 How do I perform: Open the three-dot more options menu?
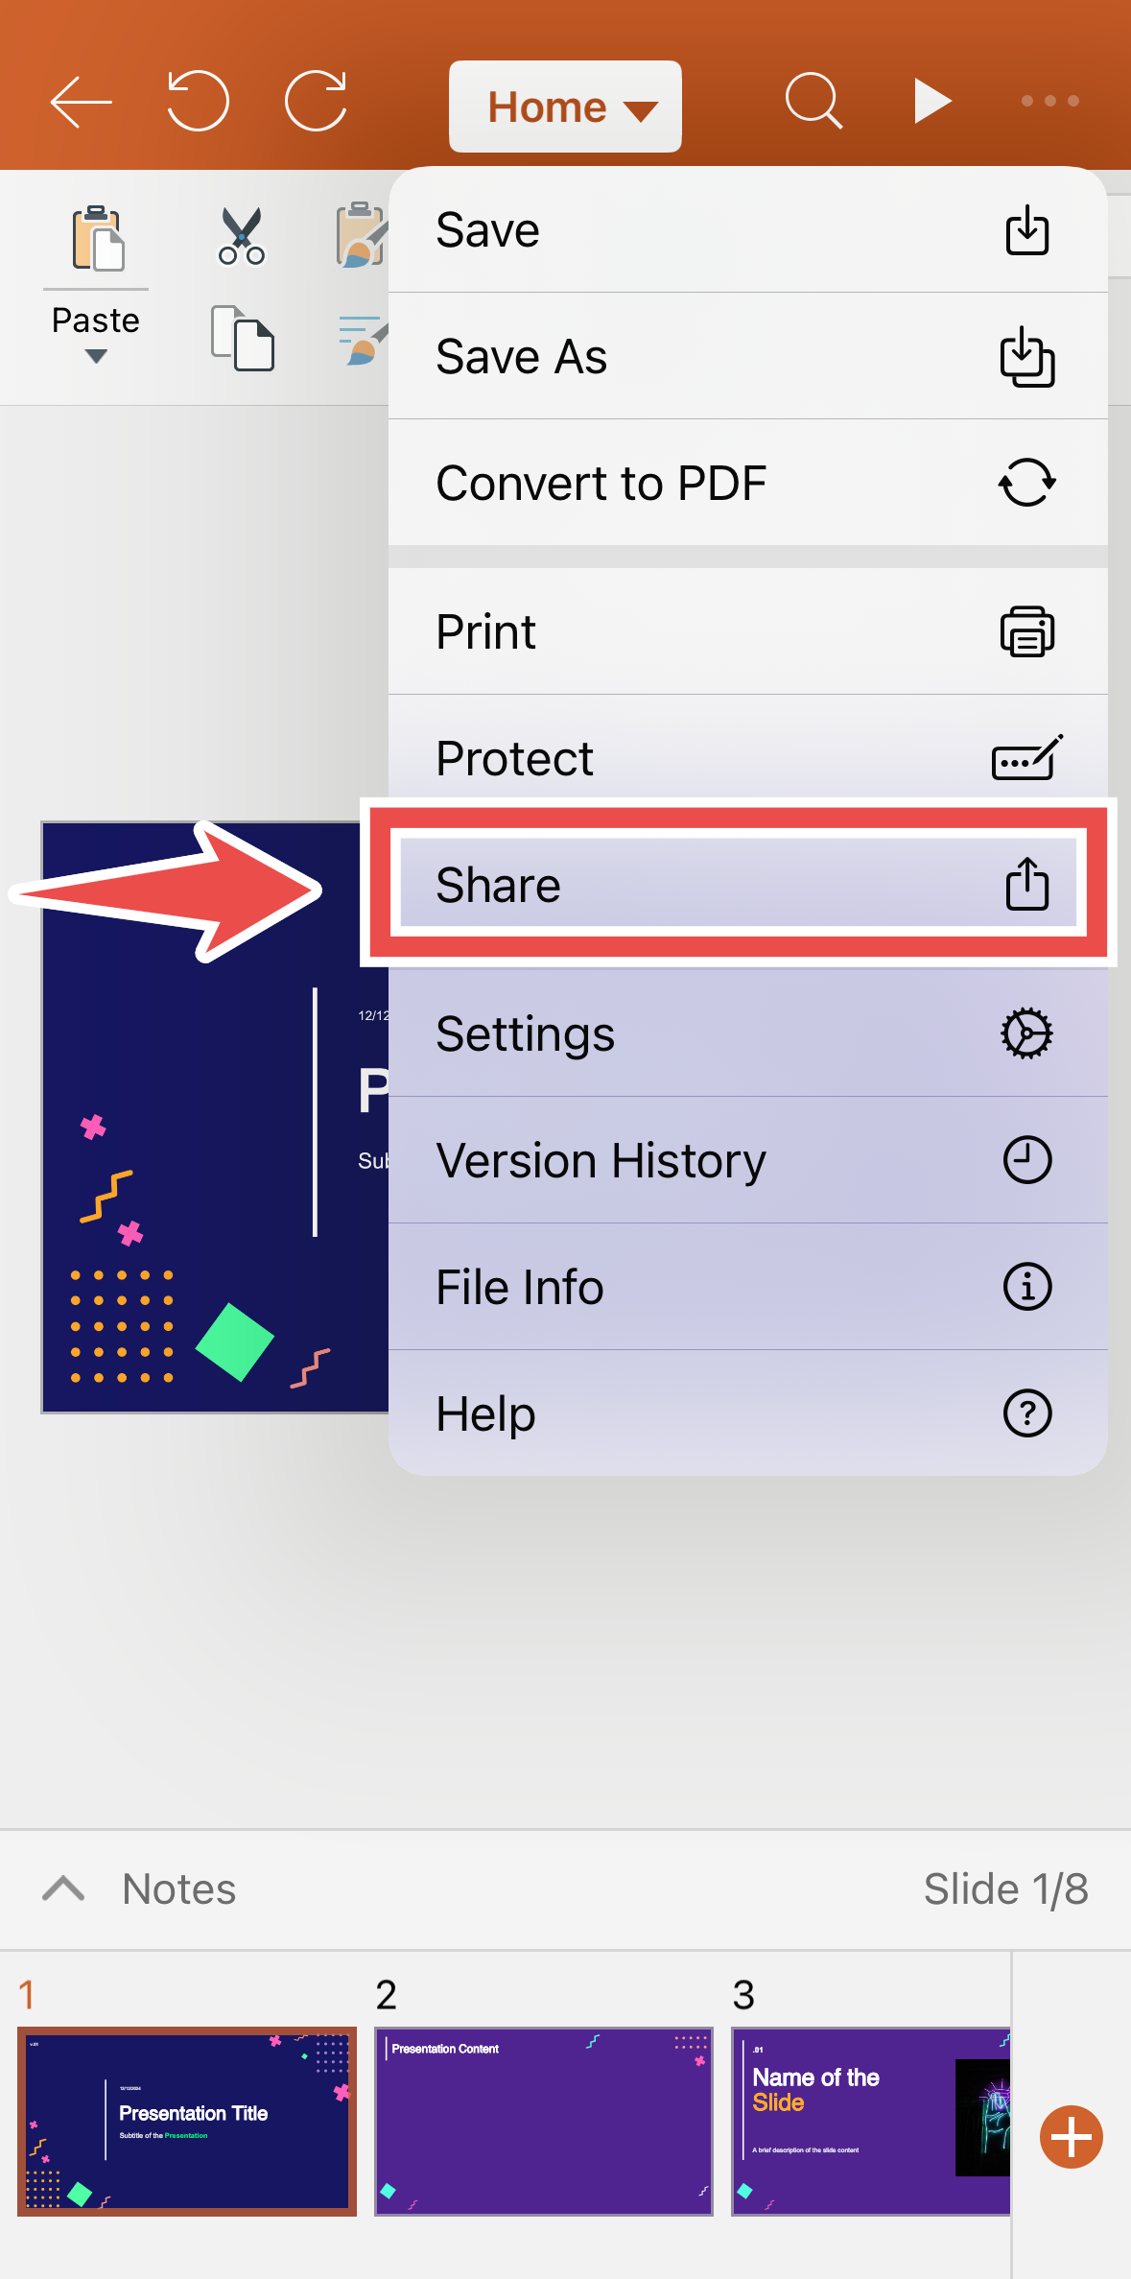point(1050,101)
